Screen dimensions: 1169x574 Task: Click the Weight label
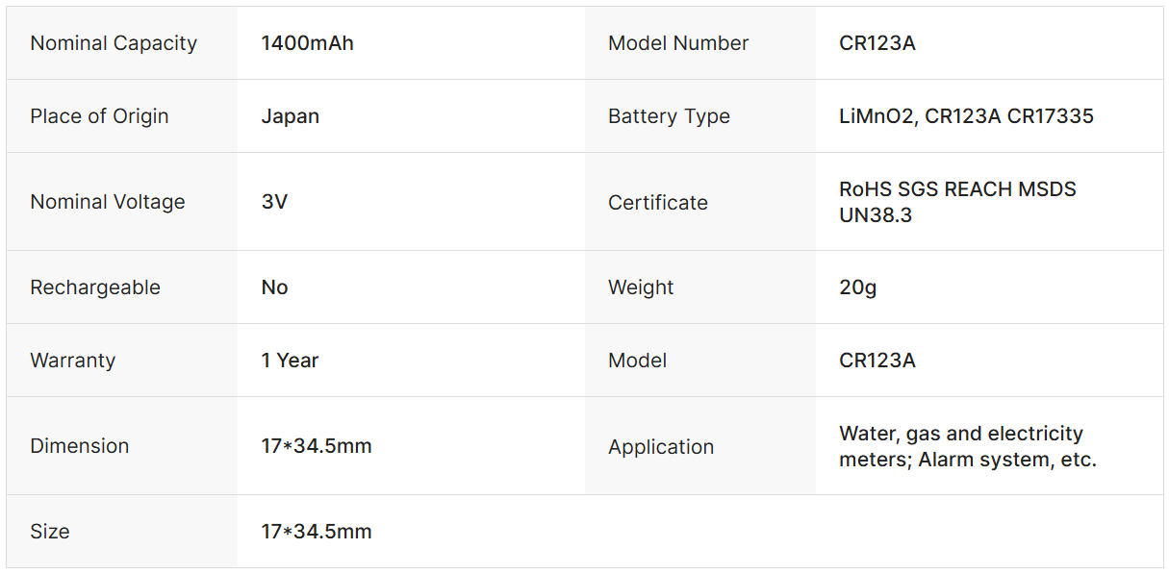641,287
